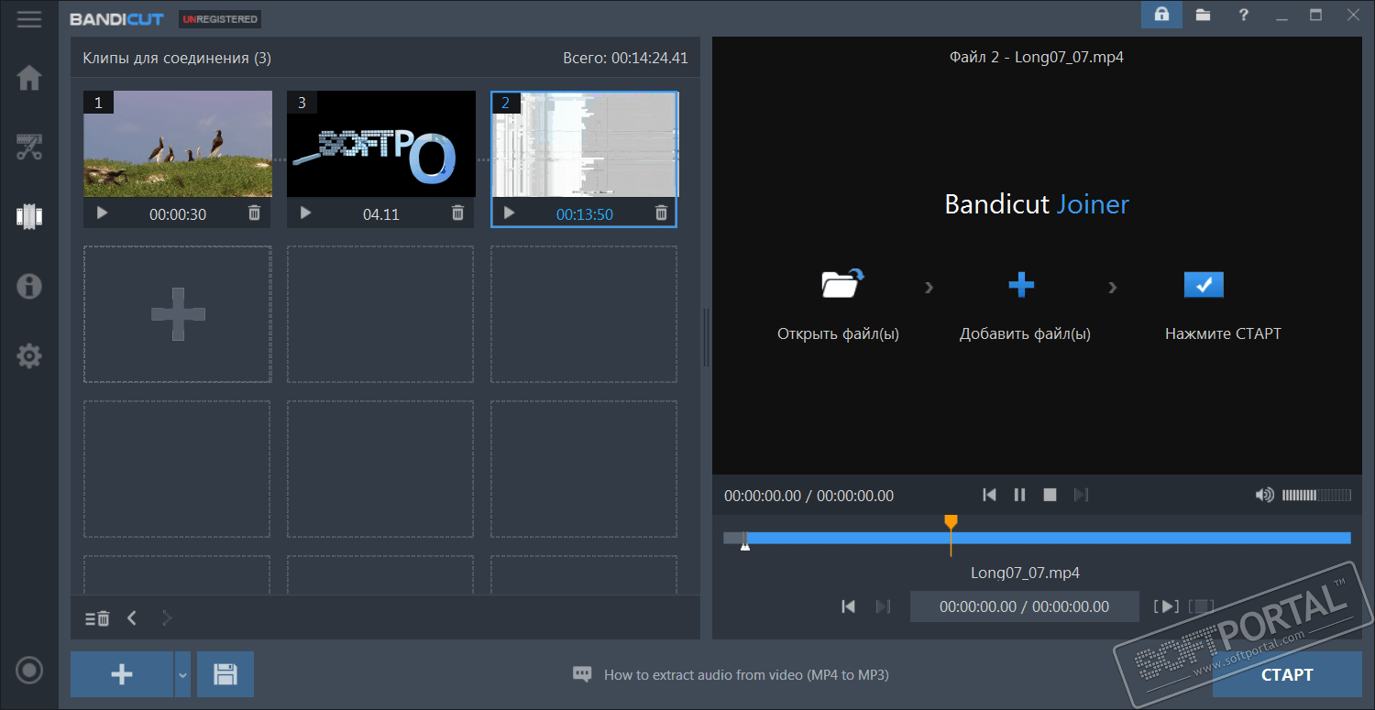Click the Открыть файл(ы) folder icon

(843, 284)
